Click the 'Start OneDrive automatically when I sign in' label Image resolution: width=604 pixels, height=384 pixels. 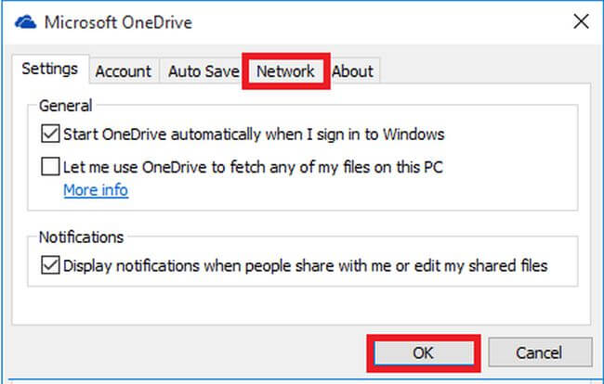[254, 134]
